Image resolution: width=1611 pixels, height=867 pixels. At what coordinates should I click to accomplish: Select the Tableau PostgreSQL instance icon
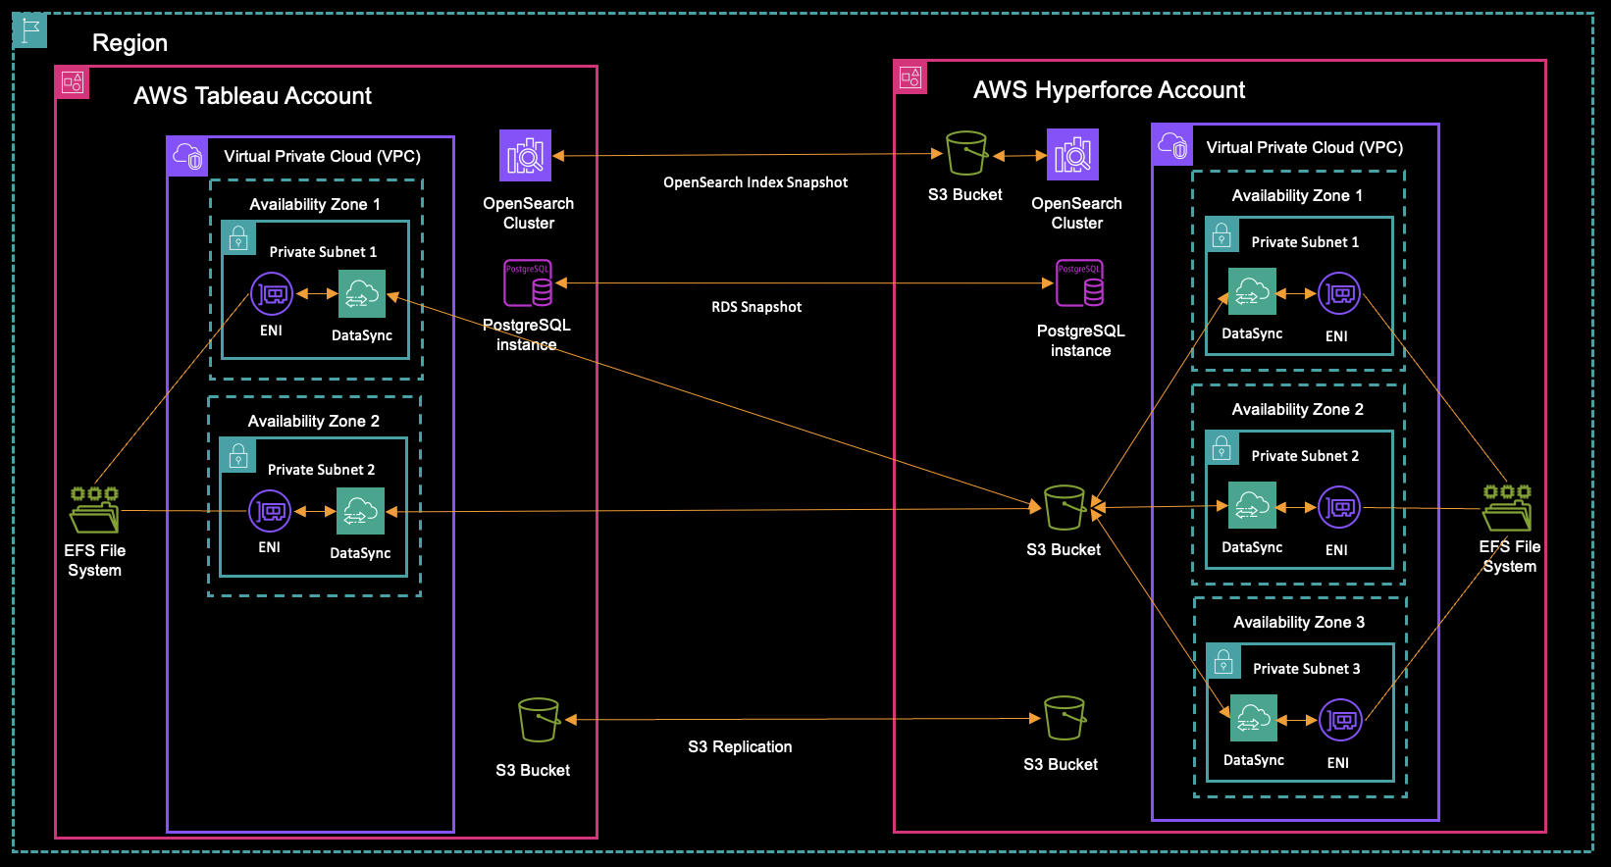point(528,283)
